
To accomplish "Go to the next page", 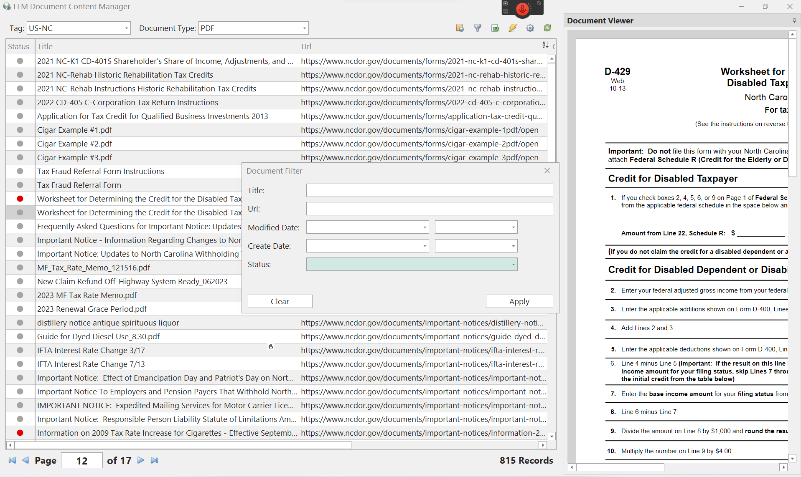I will pyautogui.click(x=141, y=460).
